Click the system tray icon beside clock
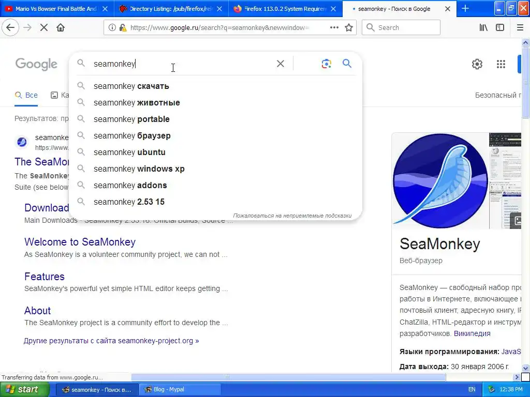The width and height of the screenshot is (530, 397). (x=492, y=390)
